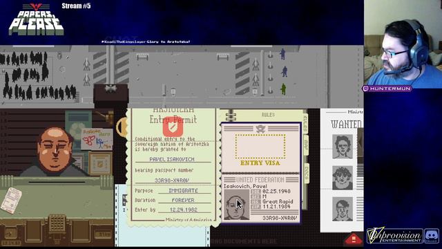
Task: Click the red triangle inspect mode button
Action: coord(353,239)
